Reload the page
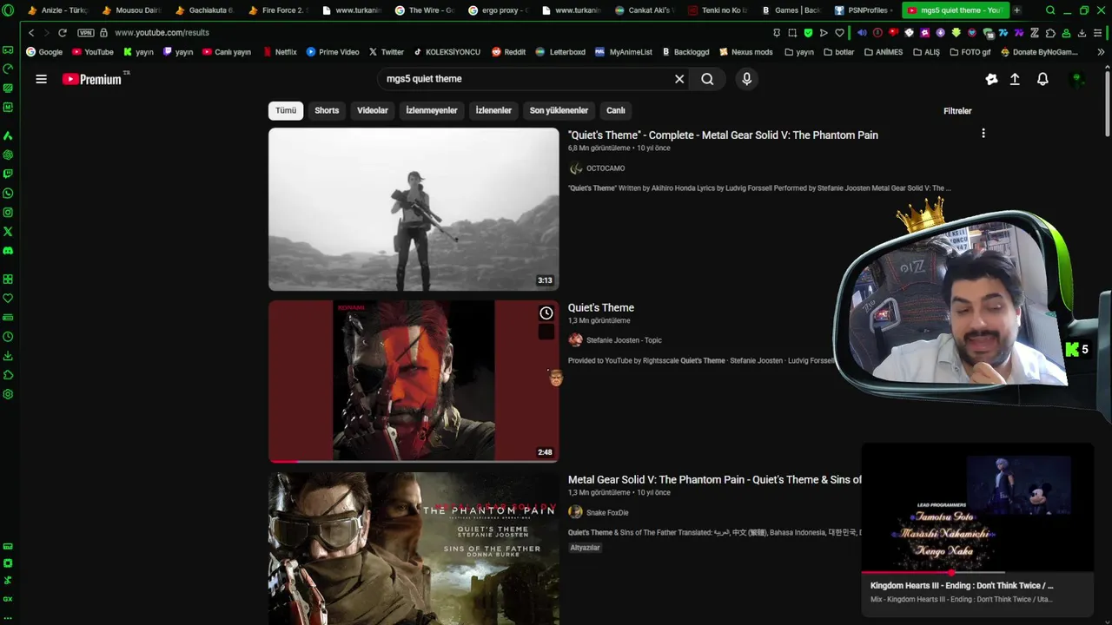The width and height of the screenshot is (1112, 625). pyautogui.click(x=63, y=33)
